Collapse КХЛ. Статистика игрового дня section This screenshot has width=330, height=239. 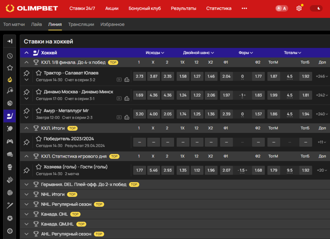click(26, 156)
